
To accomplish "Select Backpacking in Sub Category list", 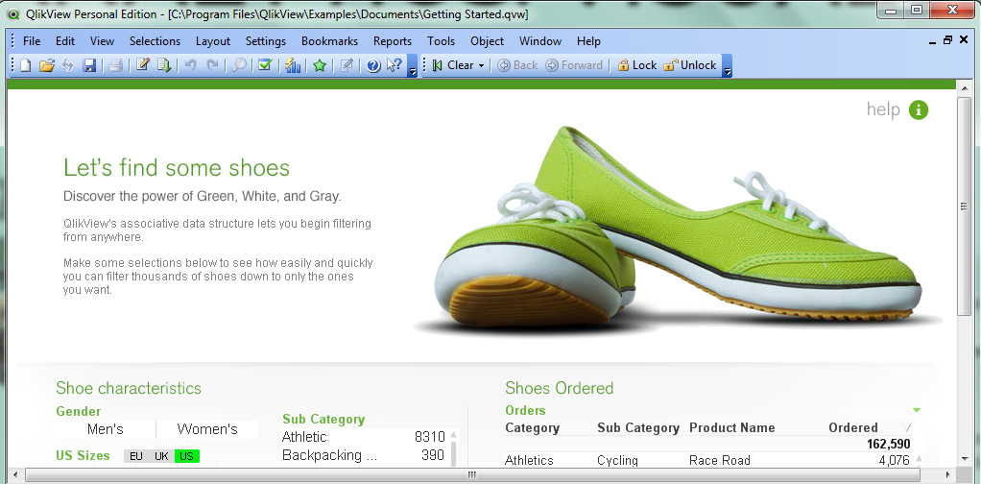I will tap(364, 455).
